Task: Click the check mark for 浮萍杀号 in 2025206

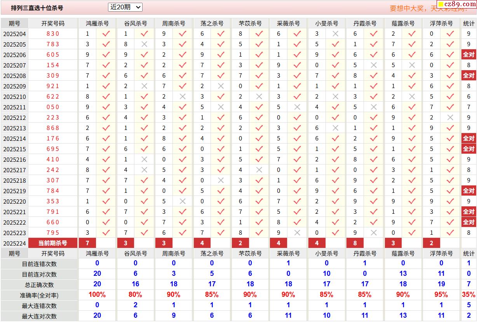Action: click(x=450, y=55)
